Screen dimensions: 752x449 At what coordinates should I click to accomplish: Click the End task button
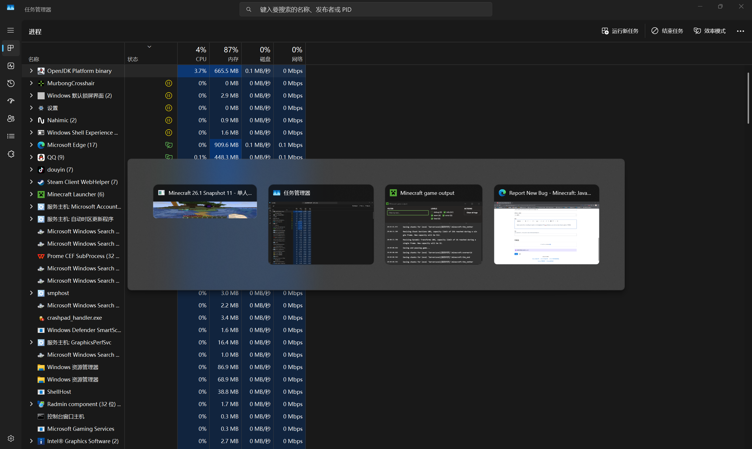coord(667,31)
